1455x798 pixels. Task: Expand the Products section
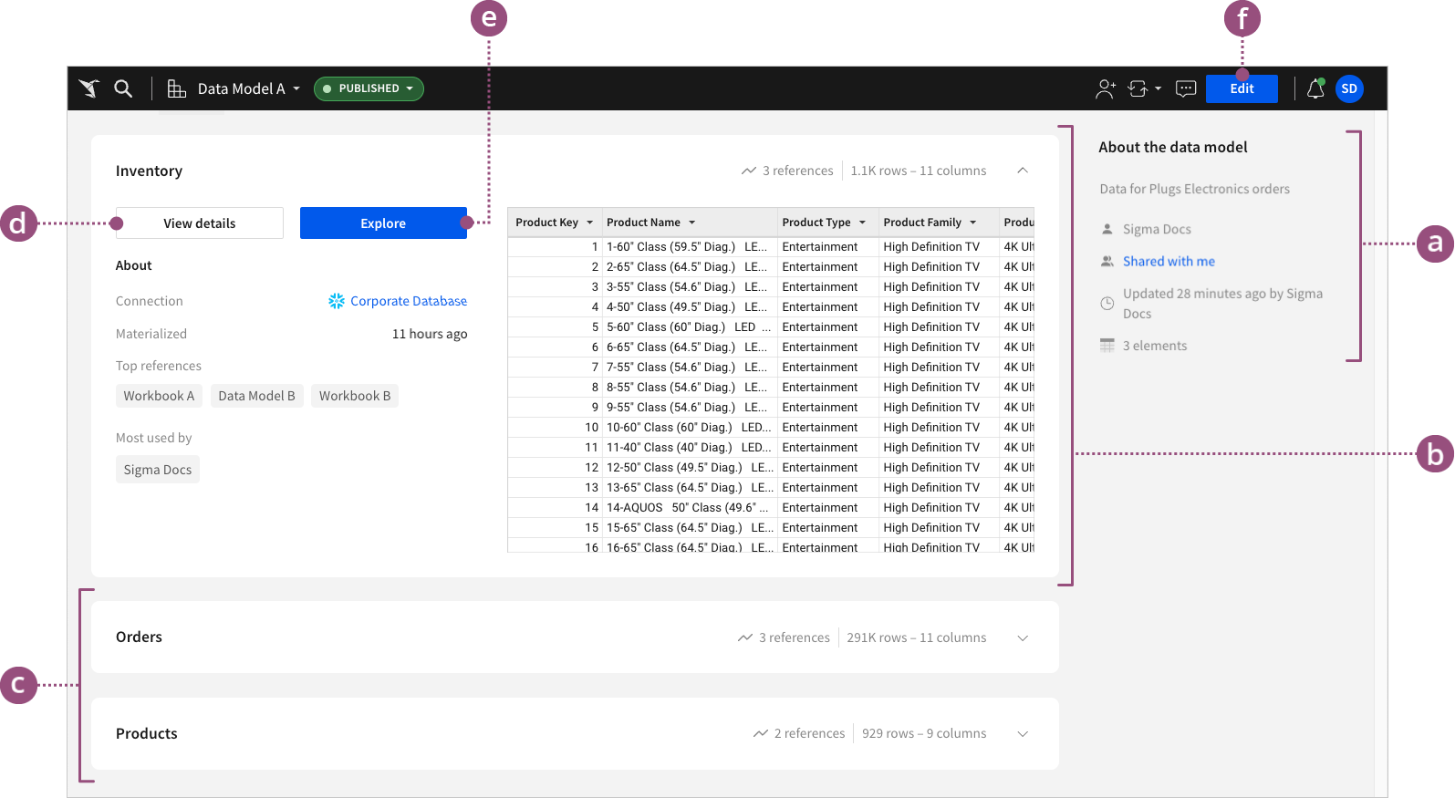point(1023,733)
